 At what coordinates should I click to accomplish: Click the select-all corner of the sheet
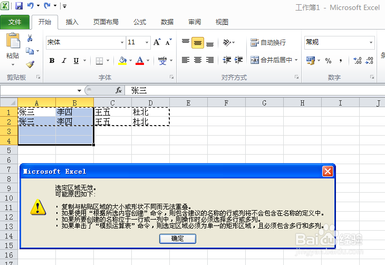click(x=9, y=102)
